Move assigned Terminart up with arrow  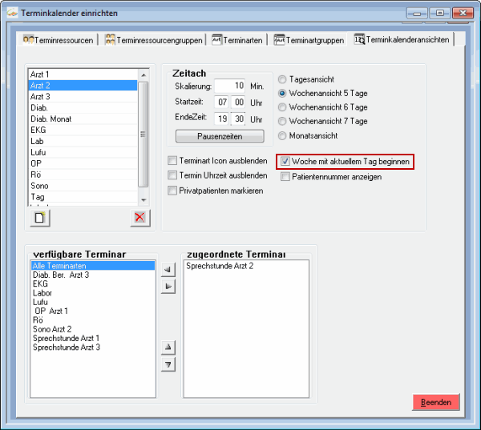tap(168, 348)
